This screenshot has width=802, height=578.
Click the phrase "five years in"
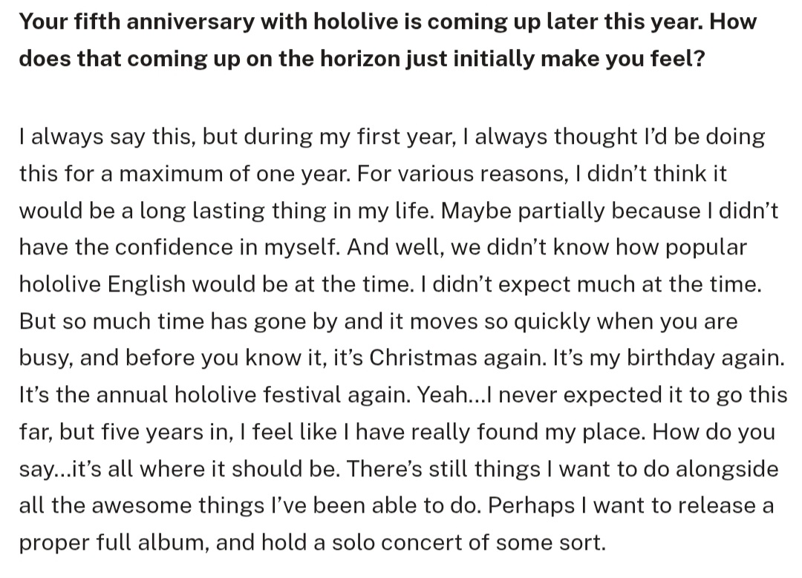pyautogui.click(x=141, y=431)
